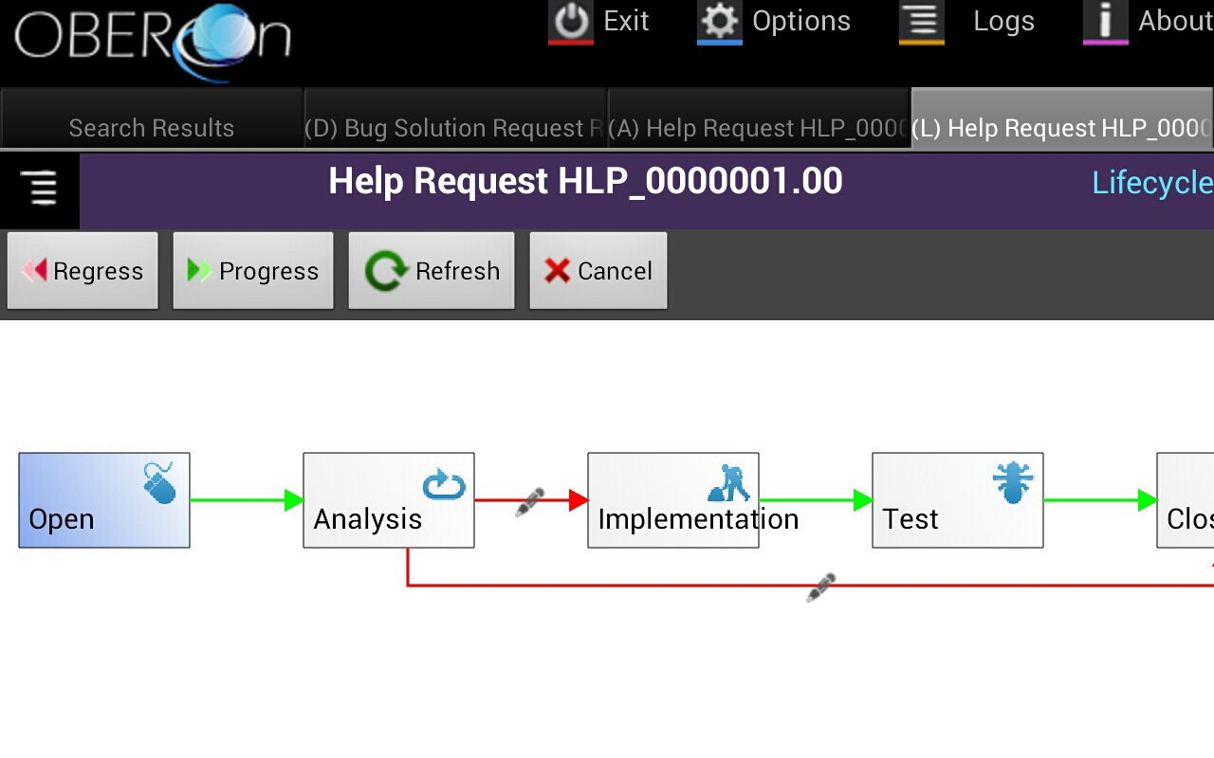This screenshot has height=758, width=1214.
Task: Tap the Exit power icon
Action: (571, 21)
